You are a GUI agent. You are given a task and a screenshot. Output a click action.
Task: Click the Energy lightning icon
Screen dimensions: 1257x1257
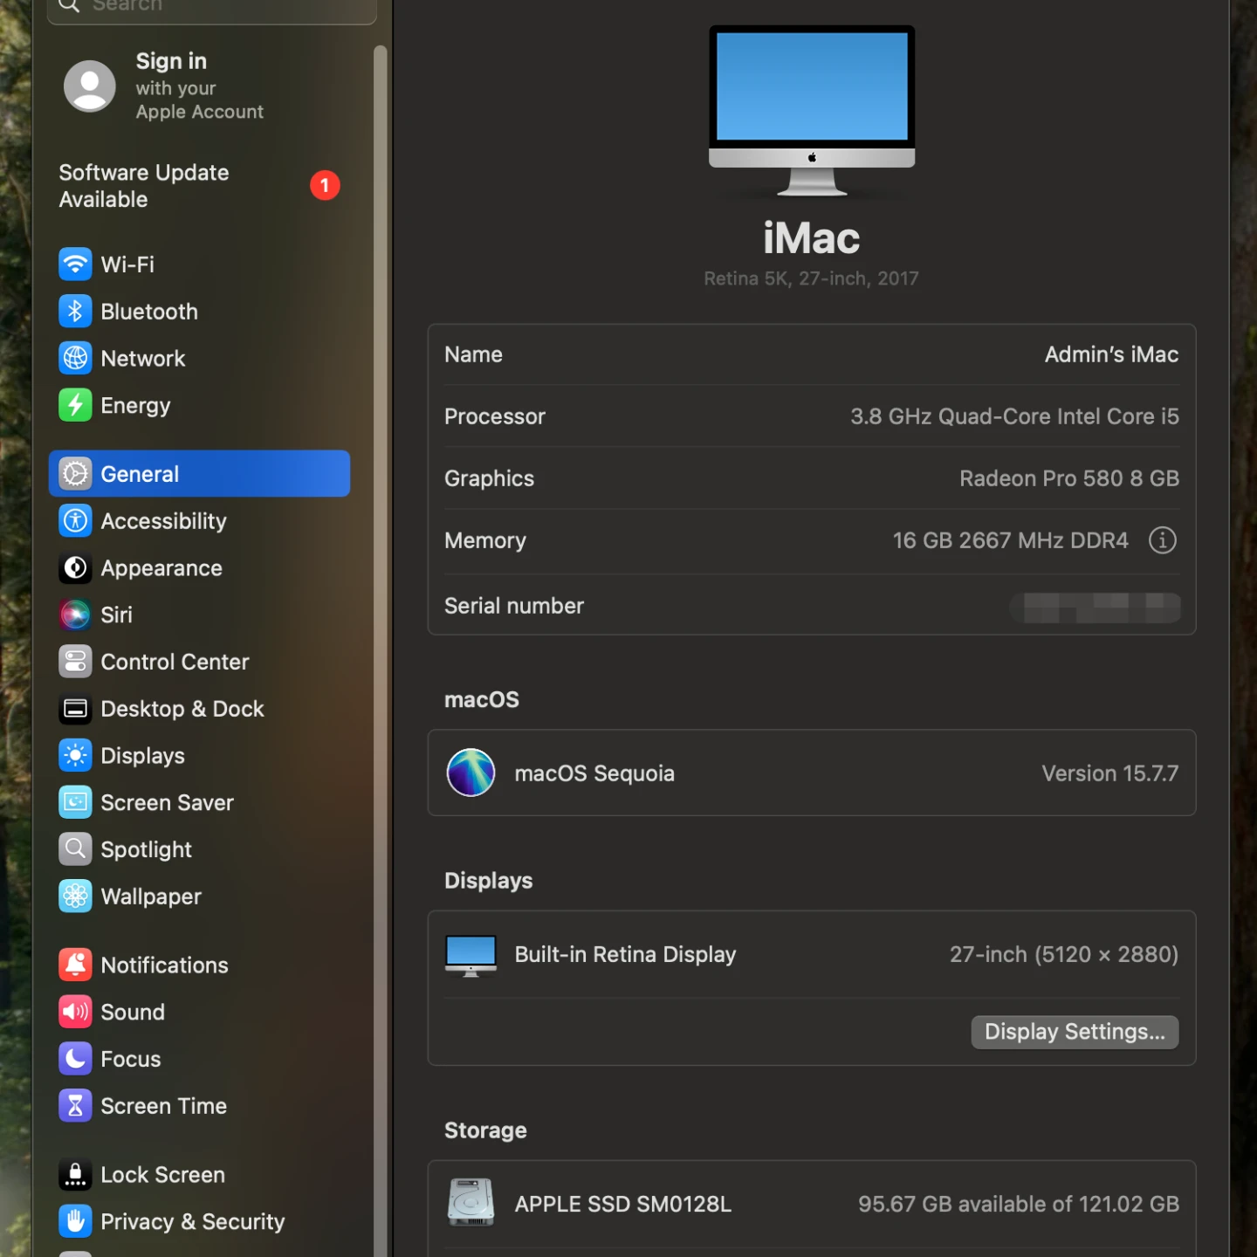[x=75, y=405]
